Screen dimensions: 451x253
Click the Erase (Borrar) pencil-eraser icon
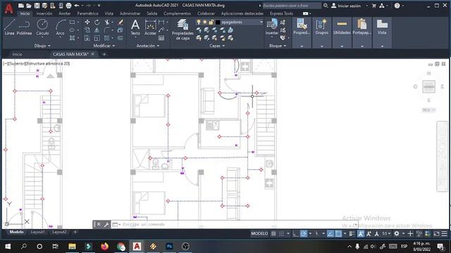coord(121,22)
